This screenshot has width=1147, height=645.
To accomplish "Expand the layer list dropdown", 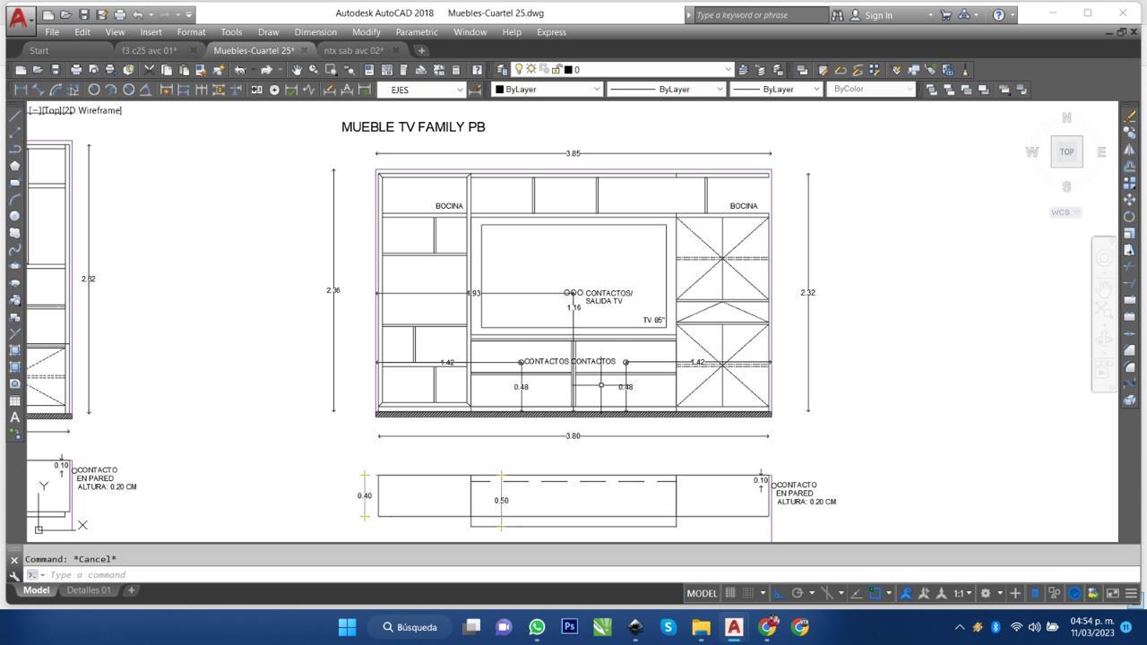I will click(x=728, y=70).
